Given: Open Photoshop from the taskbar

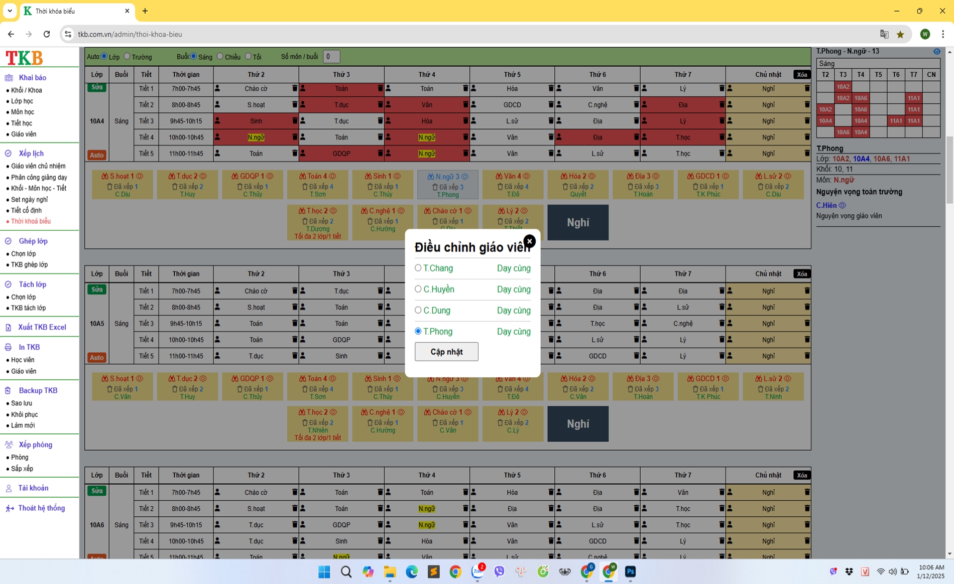Looking at the screenshot, I should 630,571.
